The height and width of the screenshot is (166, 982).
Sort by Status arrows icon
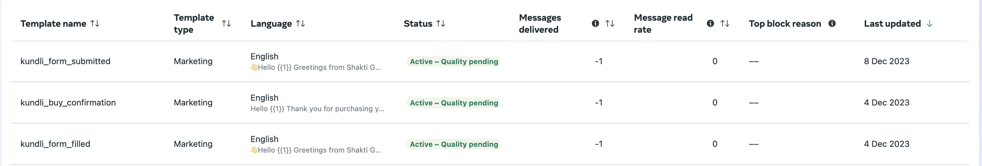pyautogui.click(x=441, y=24)
